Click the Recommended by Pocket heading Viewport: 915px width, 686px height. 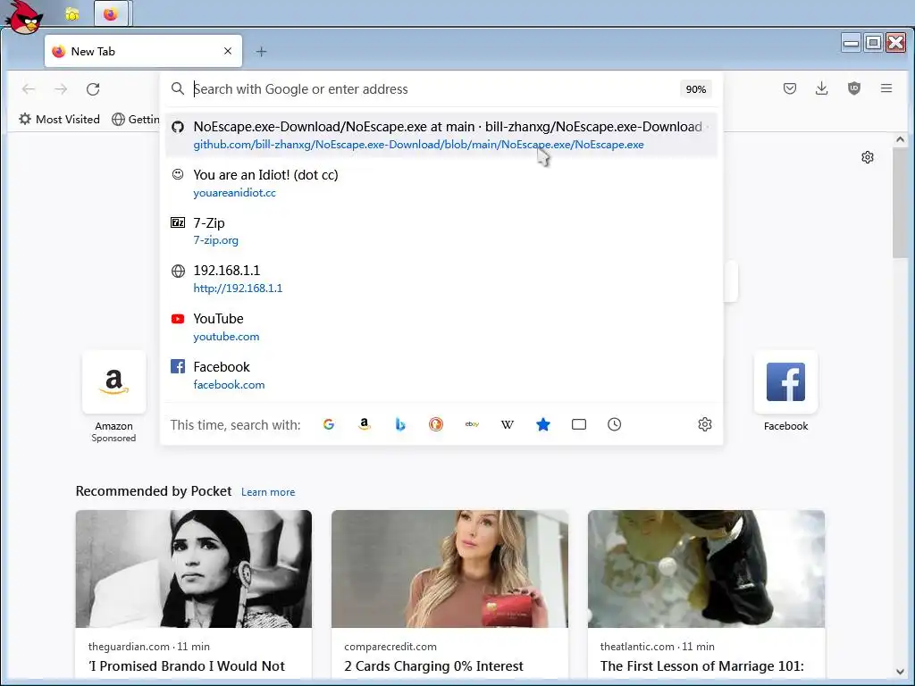pos(154,491)
